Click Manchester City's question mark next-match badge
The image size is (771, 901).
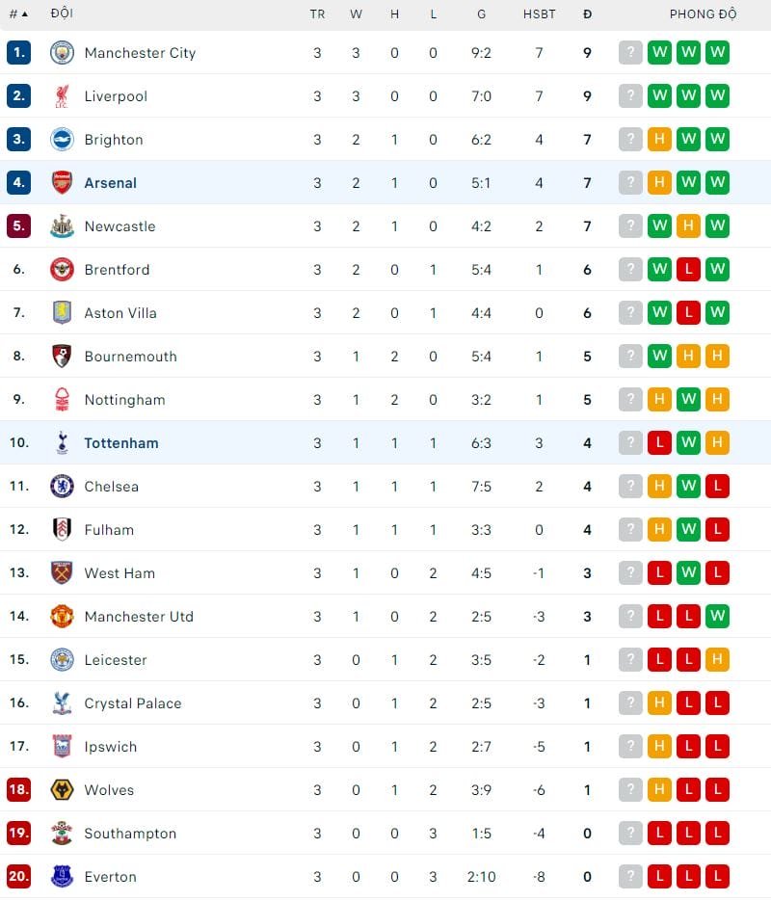tap(630, 53)
